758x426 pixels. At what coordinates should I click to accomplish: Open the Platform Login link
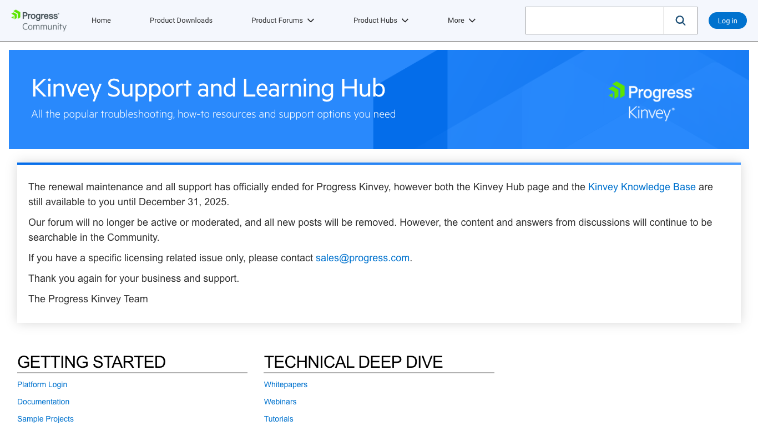coord(42,384)
